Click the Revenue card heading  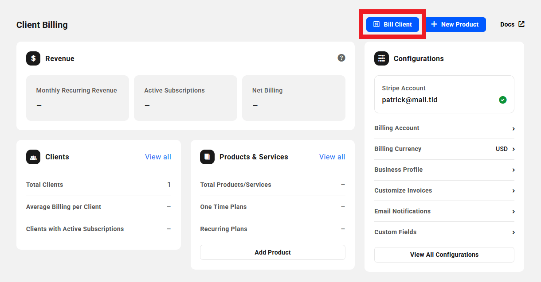[x=60, y=58]
